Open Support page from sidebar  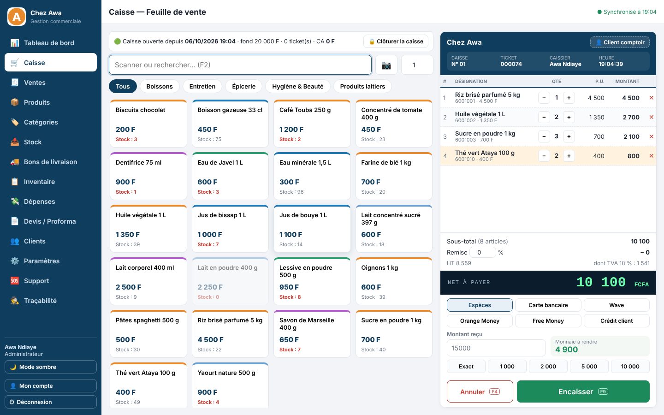(x=51, y=281)
